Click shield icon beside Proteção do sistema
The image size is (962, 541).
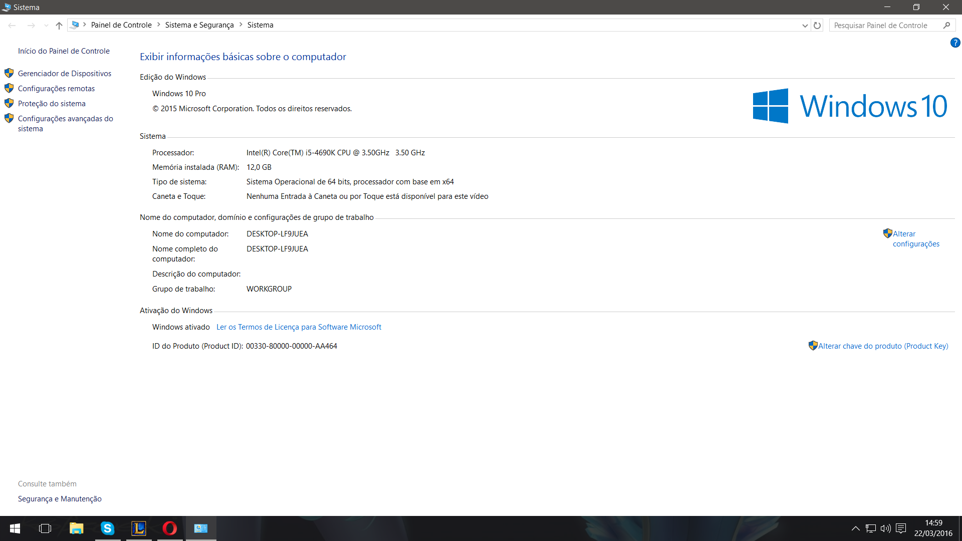(9, 103)
